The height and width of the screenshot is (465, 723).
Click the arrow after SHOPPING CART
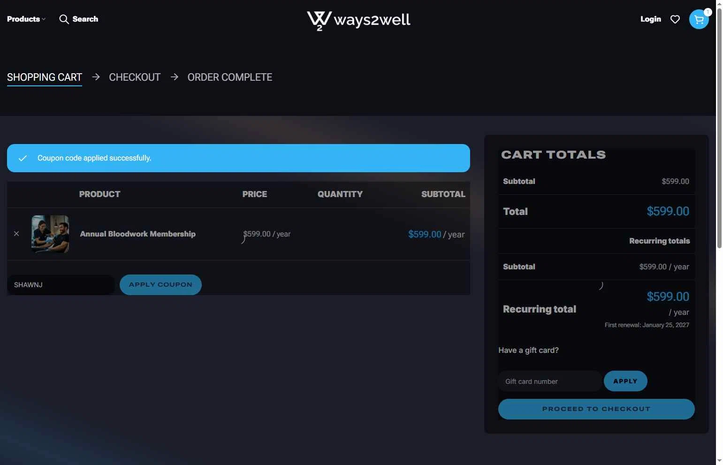pos(96,77)
